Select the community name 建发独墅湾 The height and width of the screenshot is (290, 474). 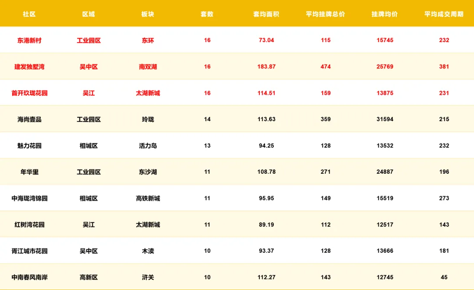click(x=29, y=67)
